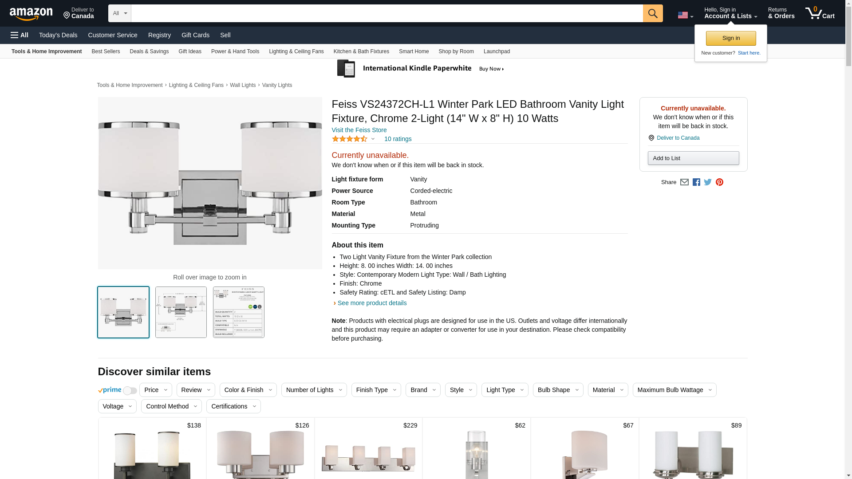Viewport: 852px width, 479px height.
Task: Expand the Number of Lights filter
Action: 314,390
